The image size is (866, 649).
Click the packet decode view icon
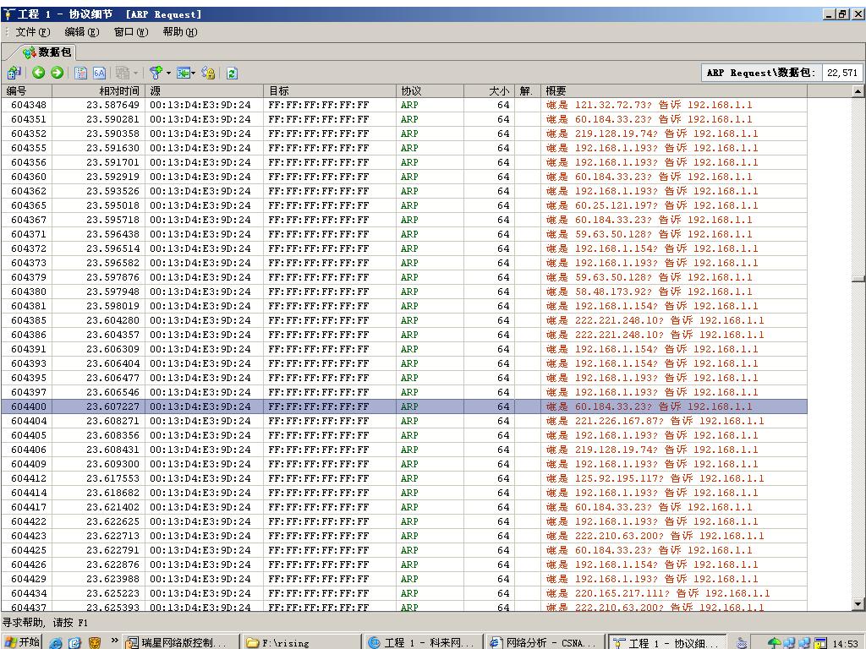tap(81, 74)
